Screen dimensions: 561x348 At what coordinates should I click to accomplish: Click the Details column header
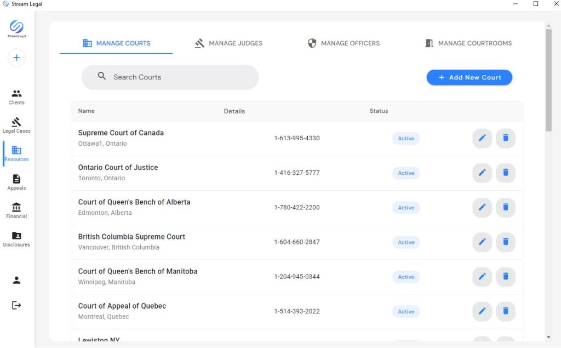click(x=234, y=111)
